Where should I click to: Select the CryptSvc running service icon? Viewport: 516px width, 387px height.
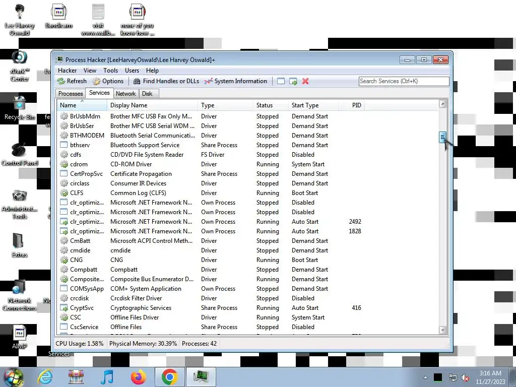[x=64, y=308]
